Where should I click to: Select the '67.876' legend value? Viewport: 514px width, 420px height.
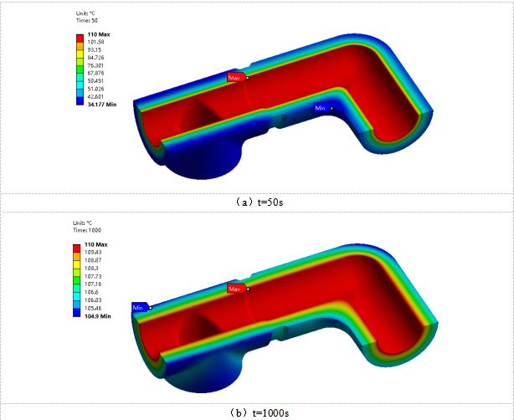95,73
